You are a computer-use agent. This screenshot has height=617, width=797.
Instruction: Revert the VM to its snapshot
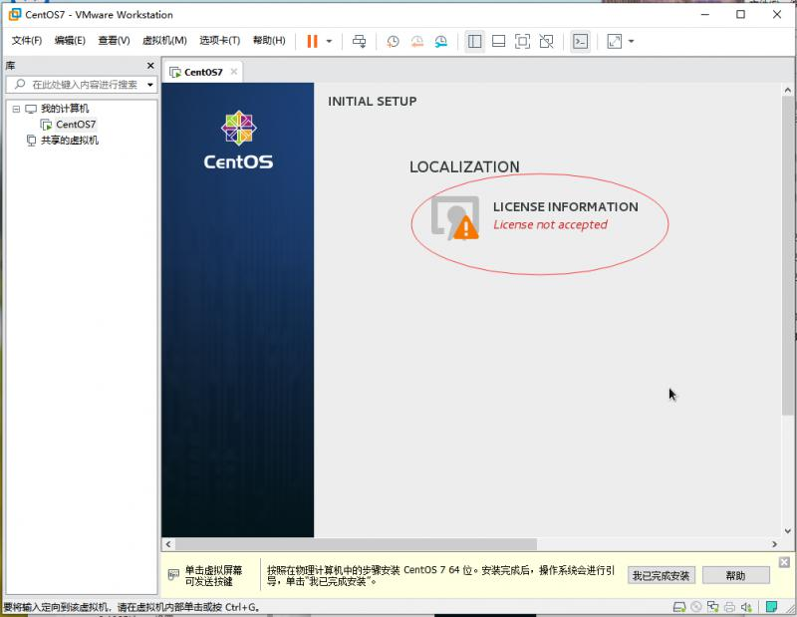pos(417,41)
